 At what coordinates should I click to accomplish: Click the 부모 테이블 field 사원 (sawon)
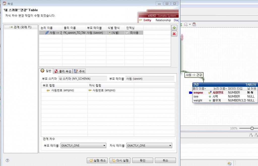[x=150, y=79]
